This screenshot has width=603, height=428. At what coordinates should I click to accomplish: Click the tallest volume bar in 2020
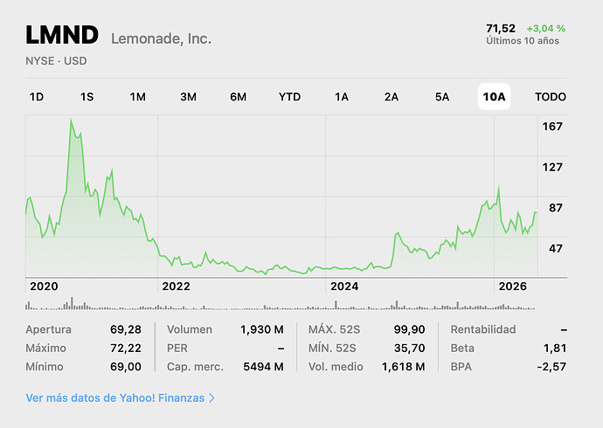(72, 303)
